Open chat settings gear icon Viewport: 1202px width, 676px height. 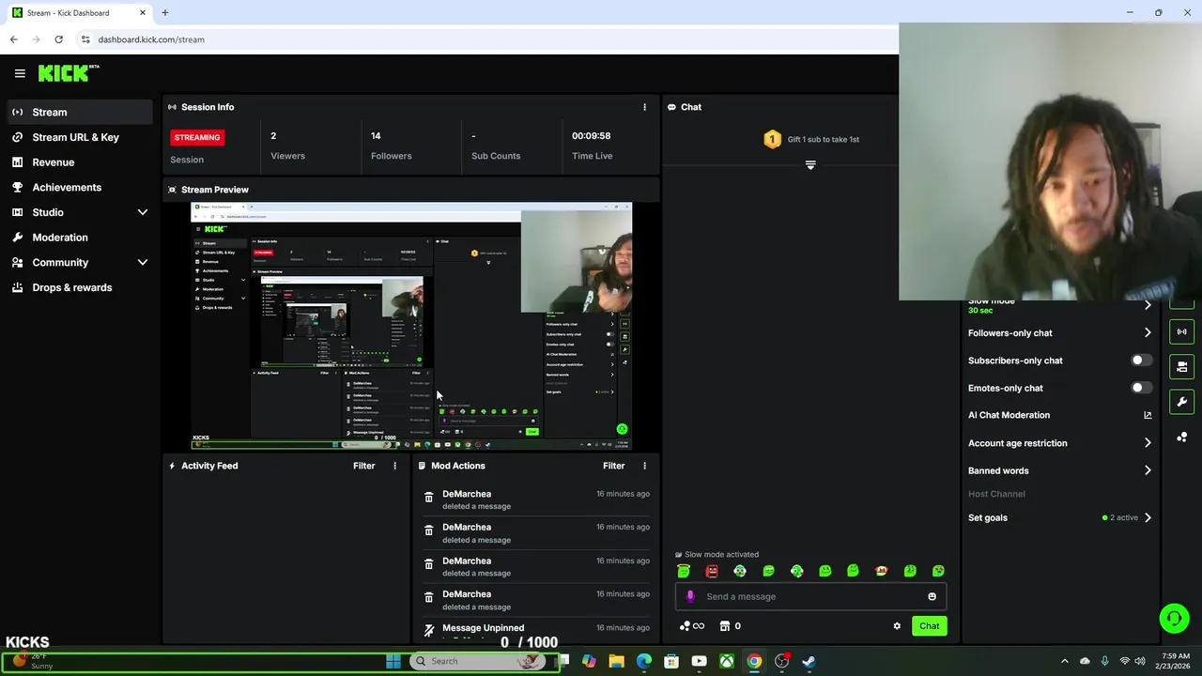[897, 626]
